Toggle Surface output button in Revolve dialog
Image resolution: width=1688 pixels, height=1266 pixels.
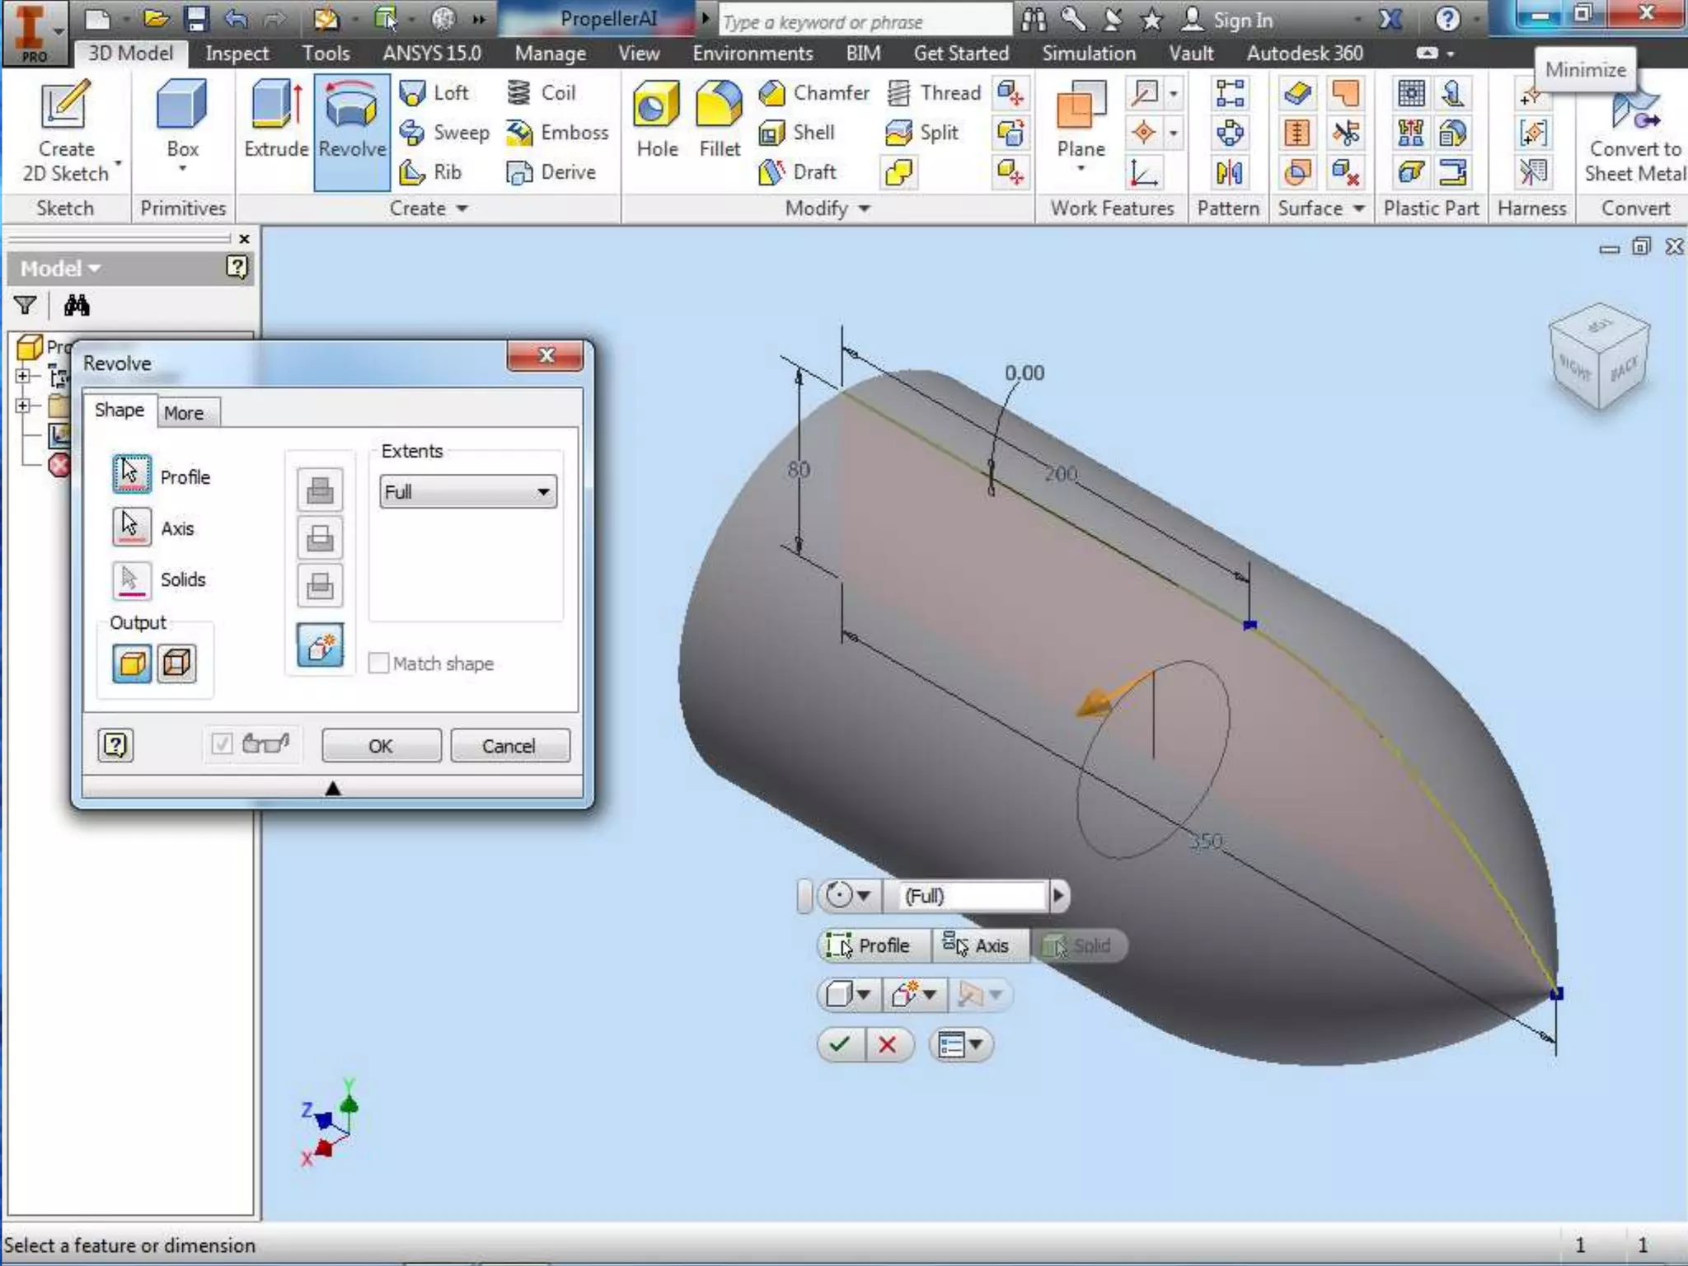(176, 663)
